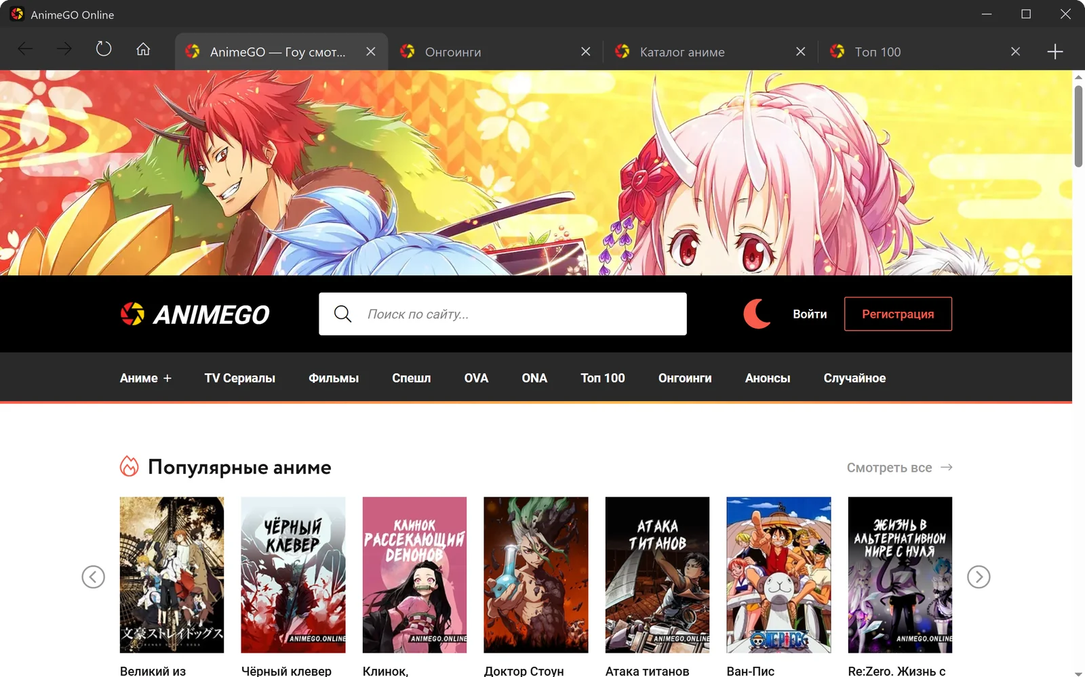Click the ANIMEGO site logo

pos(195,314)
